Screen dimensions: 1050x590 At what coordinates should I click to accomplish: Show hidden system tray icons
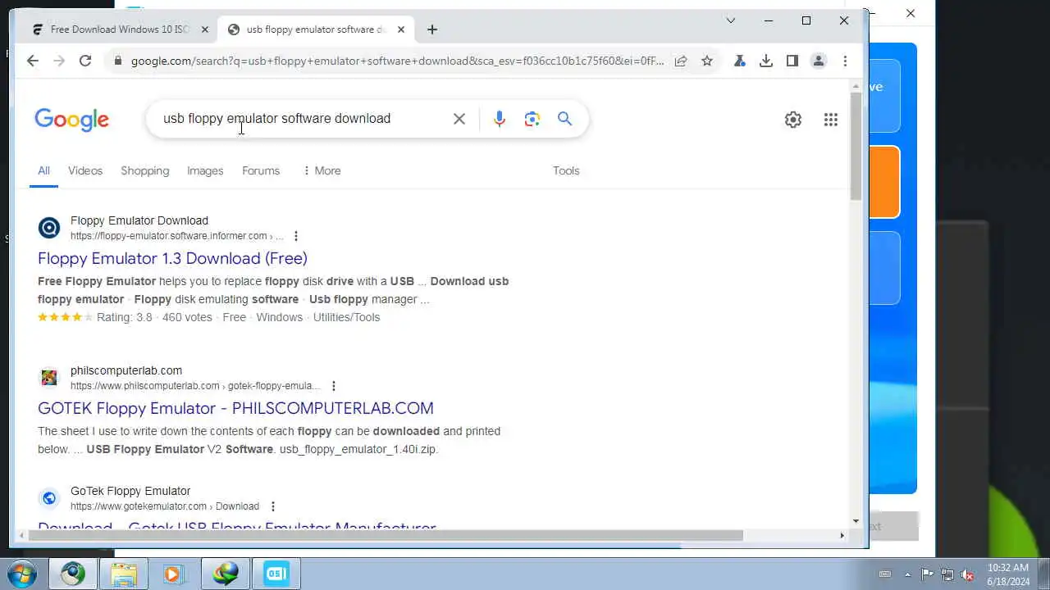(907, 574)
